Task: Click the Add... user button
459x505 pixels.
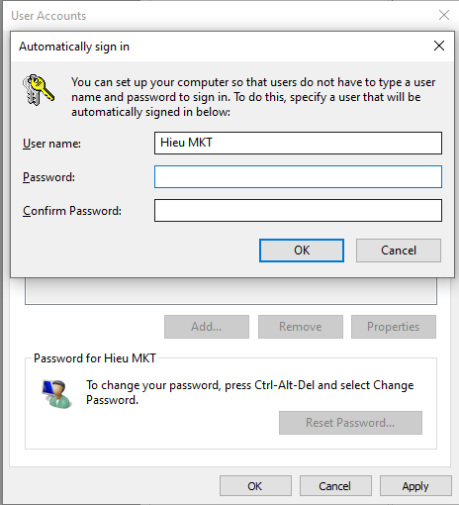Action: point(207,327)
